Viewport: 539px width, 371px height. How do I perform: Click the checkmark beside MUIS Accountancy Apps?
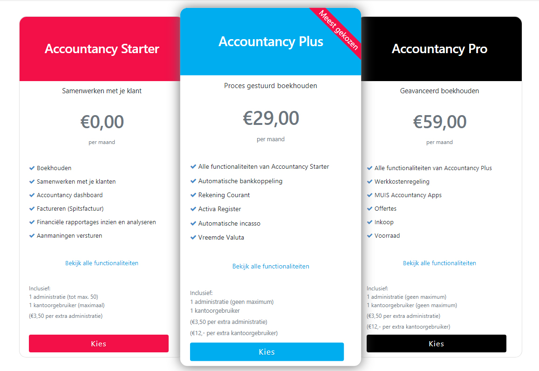369,195
